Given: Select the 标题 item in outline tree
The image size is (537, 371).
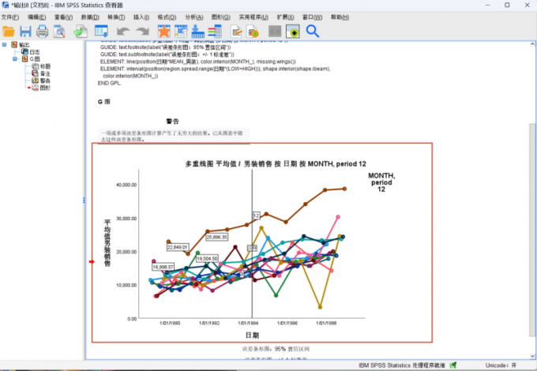Looking at the screenshot, I should point(45,66).
